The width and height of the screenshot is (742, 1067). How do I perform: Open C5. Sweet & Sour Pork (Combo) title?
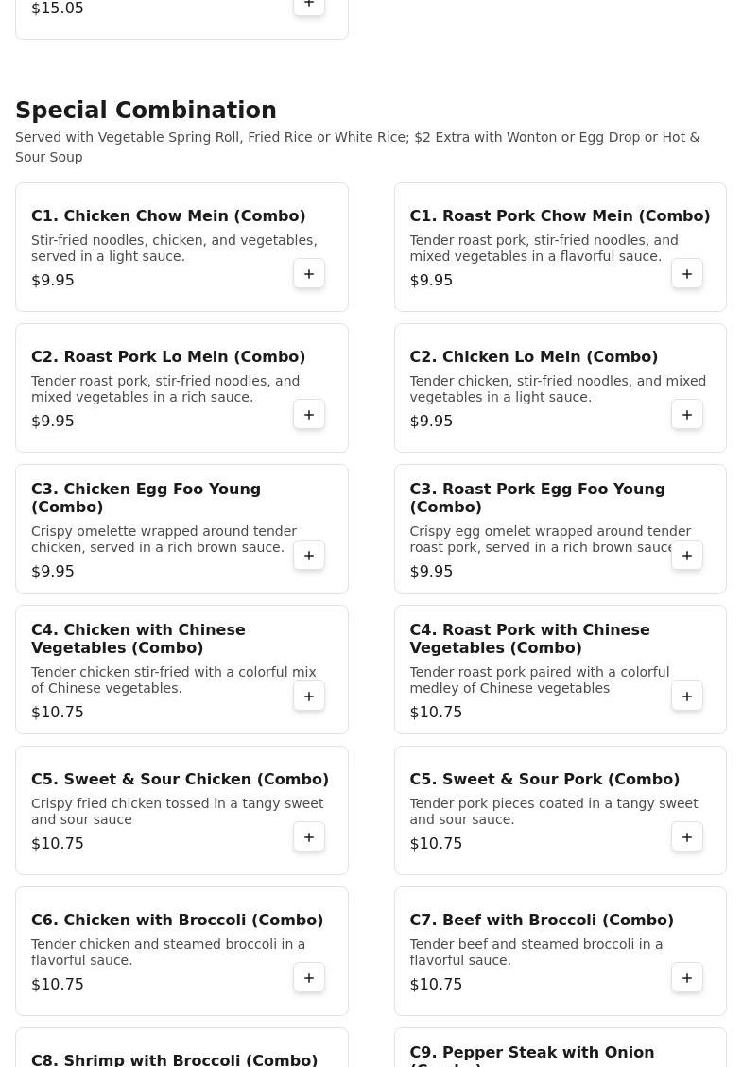(x=544, y=779)
